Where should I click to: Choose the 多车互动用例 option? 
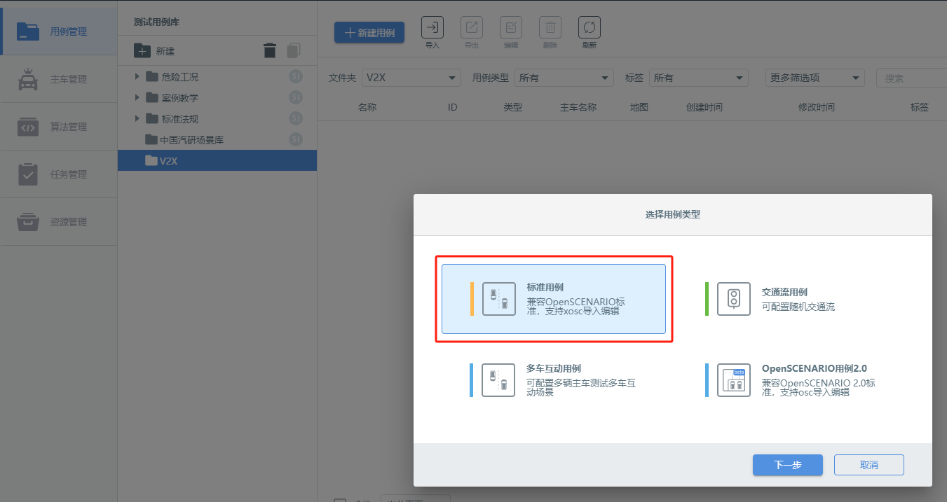pos(554,380)
